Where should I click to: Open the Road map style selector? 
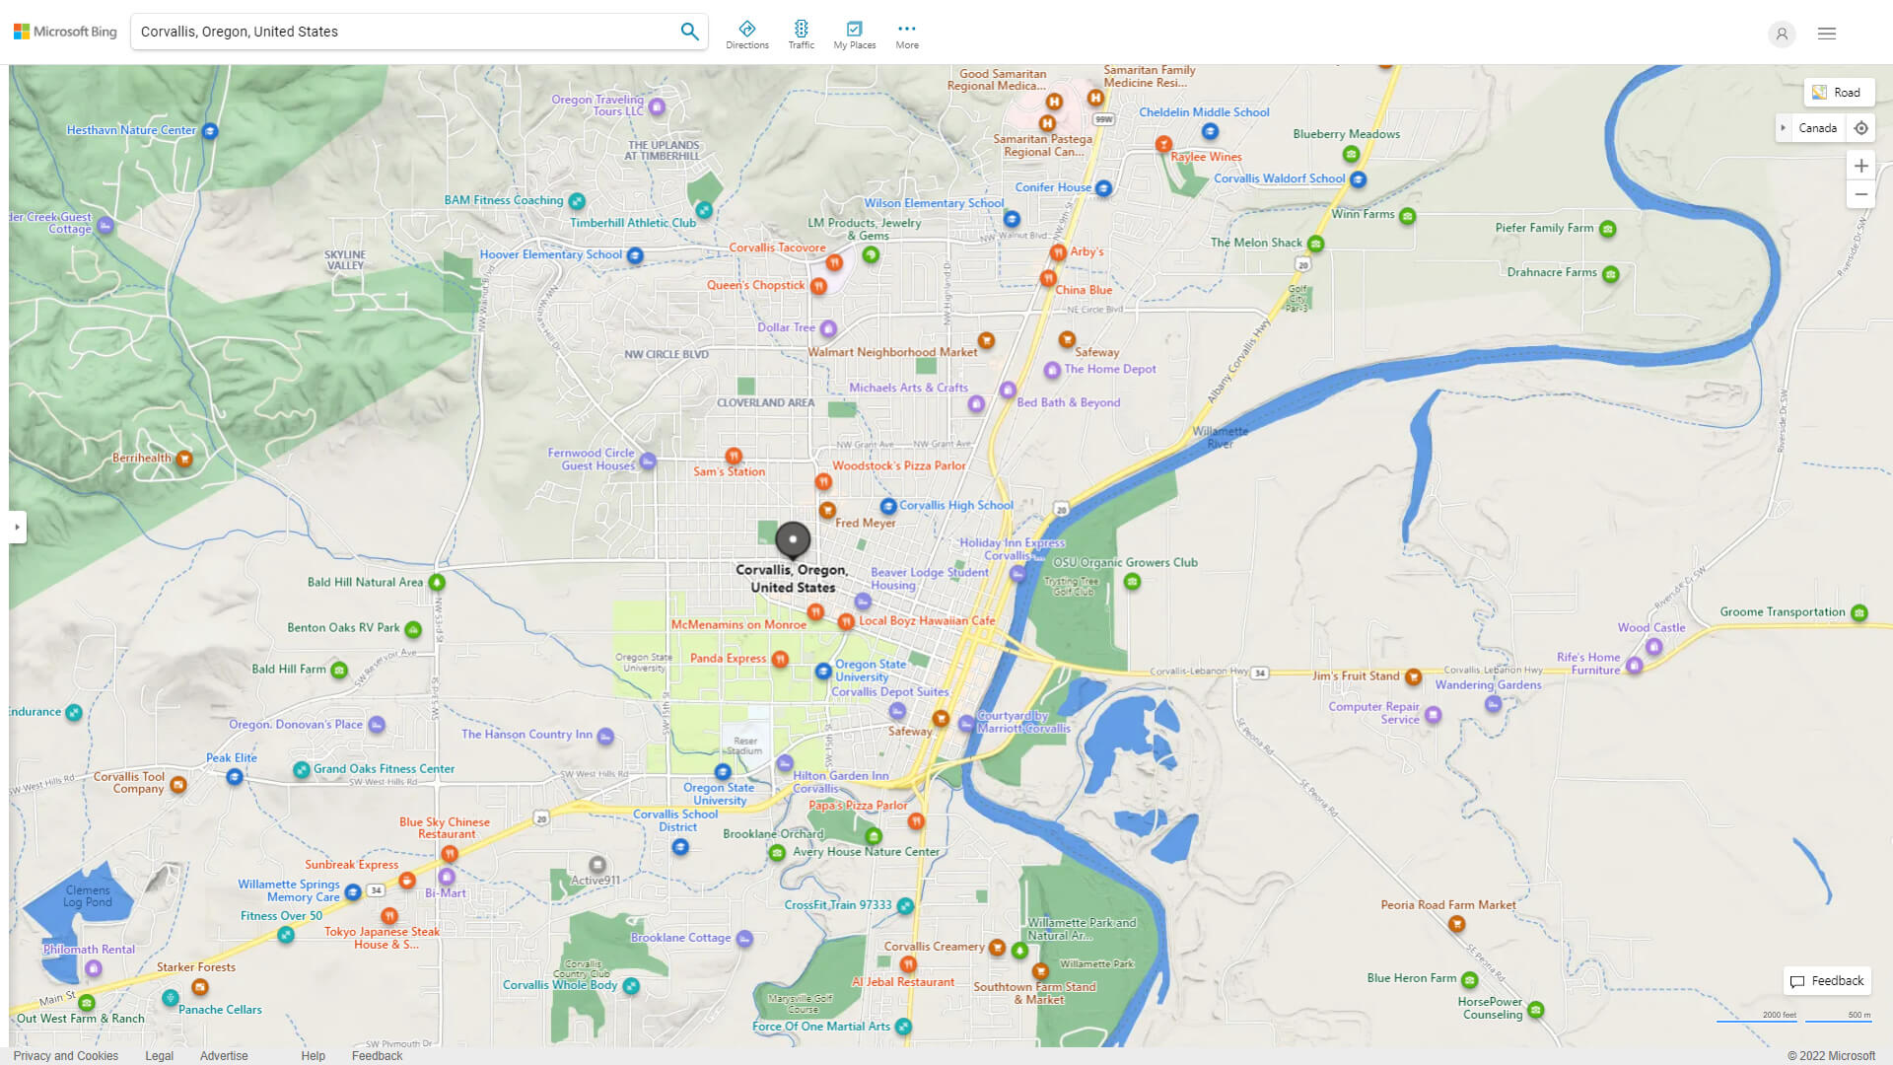(1840, 92)
